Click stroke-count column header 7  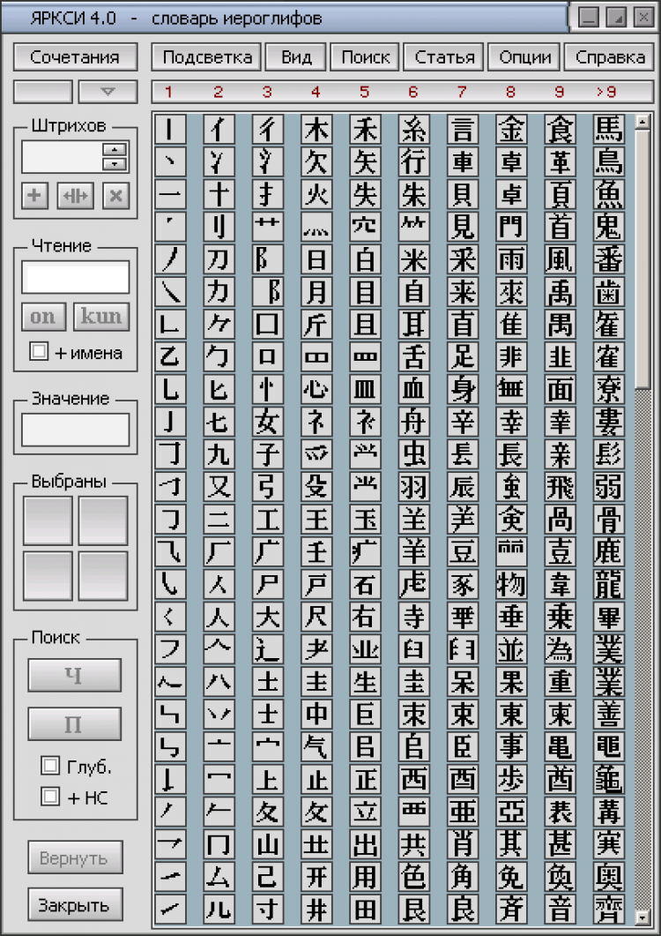pyautogui.click(x=462, y=92)
